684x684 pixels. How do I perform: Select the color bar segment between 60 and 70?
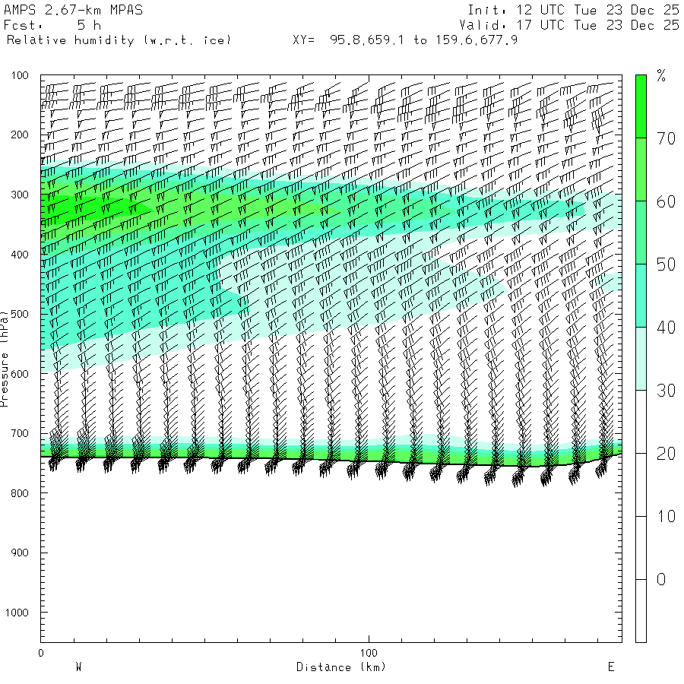tap(641, 169)
